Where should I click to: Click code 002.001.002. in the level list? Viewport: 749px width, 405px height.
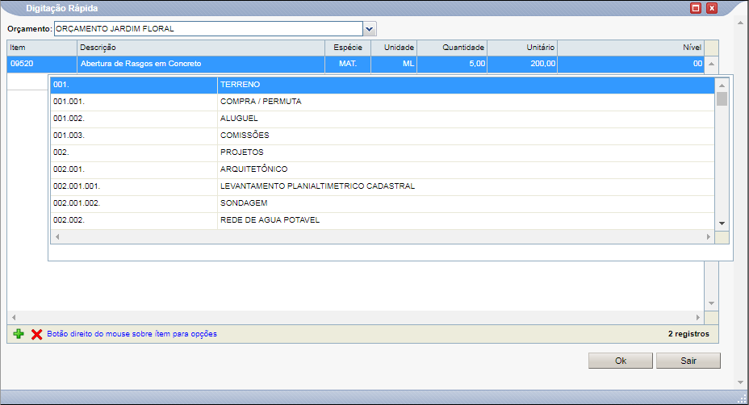(77, 203)
